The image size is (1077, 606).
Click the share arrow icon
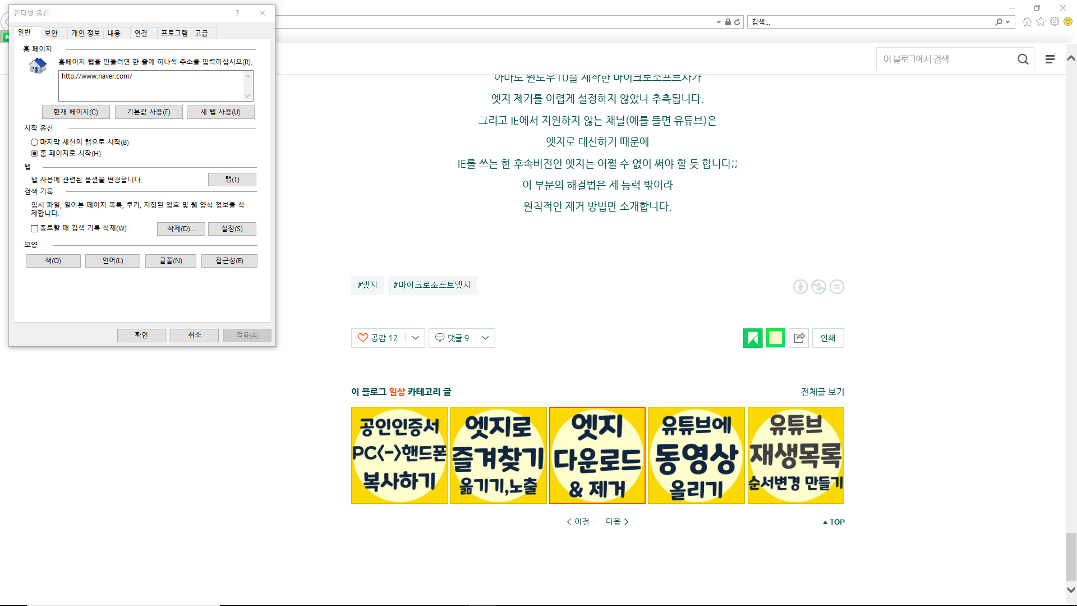(799, 338)
